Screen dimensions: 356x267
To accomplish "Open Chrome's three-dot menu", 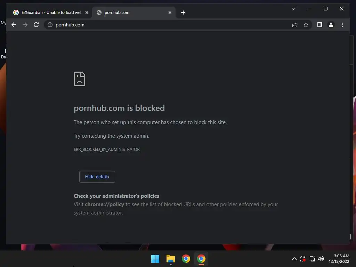I will pos(342,25).
